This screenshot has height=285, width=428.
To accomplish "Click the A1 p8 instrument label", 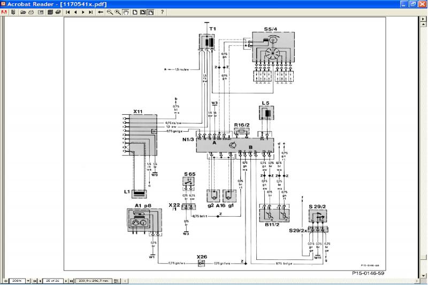I will (x=143, y=205).
